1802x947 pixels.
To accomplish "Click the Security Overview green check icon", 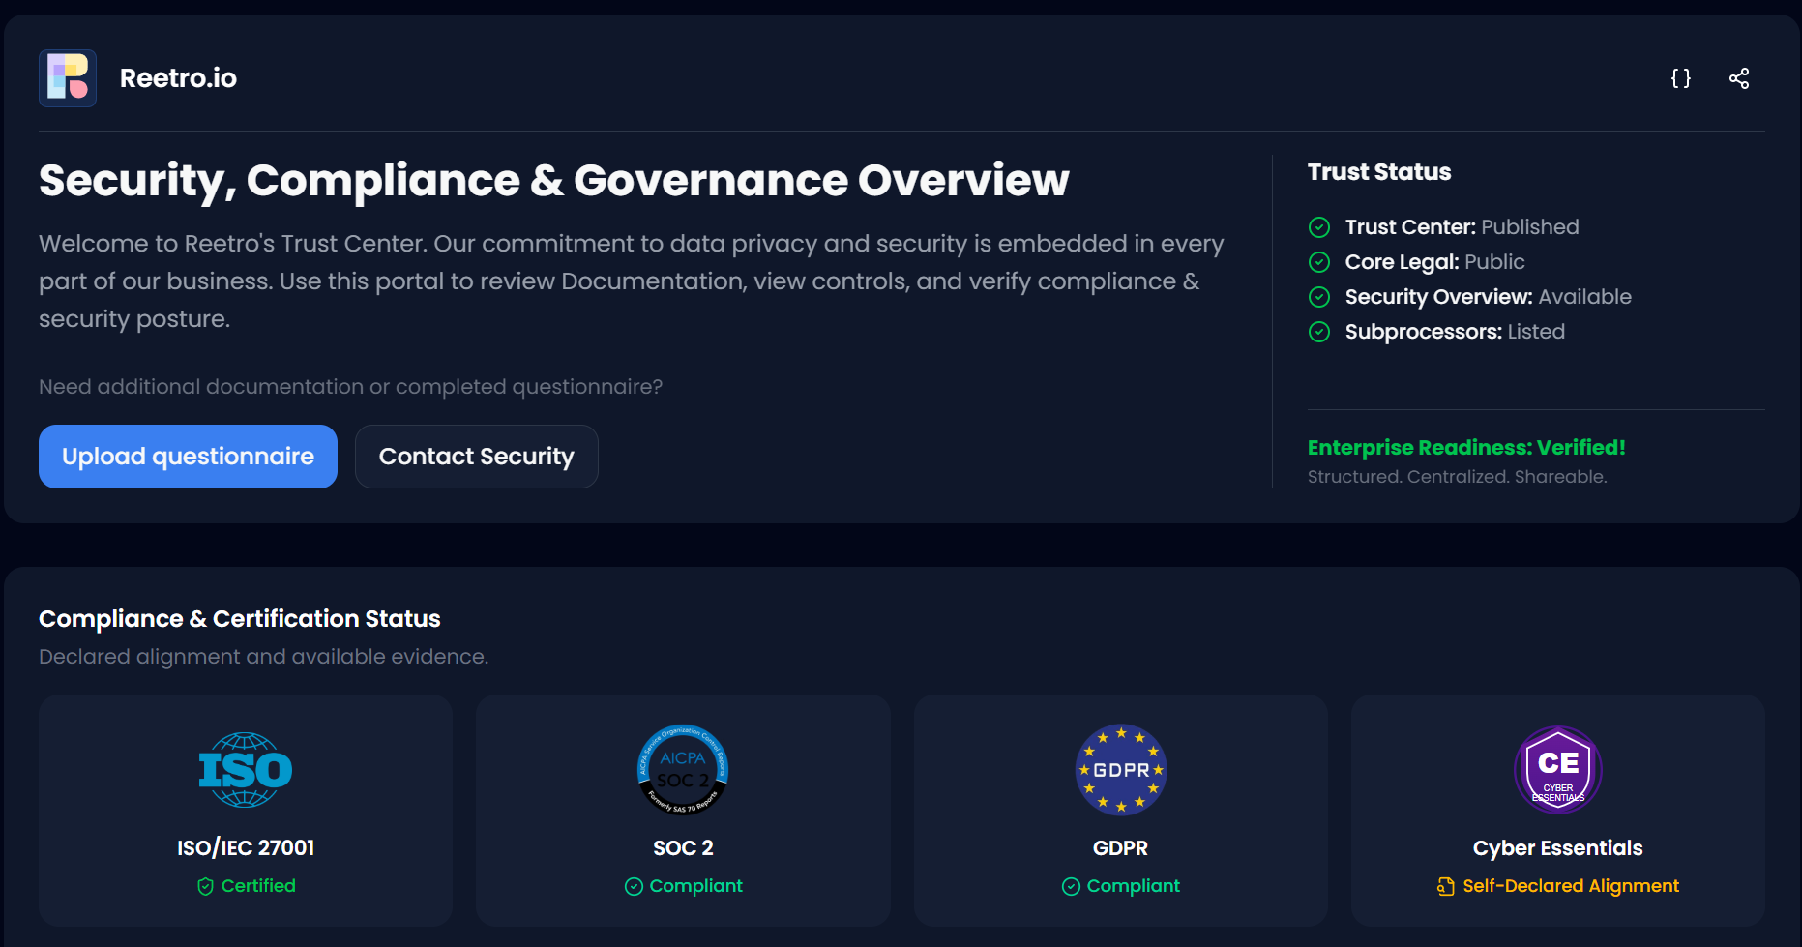I will [x=1319, y=297].
